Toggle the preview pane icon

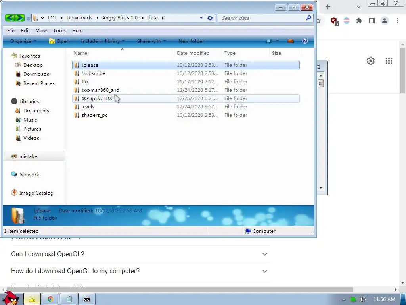(291, 41)
